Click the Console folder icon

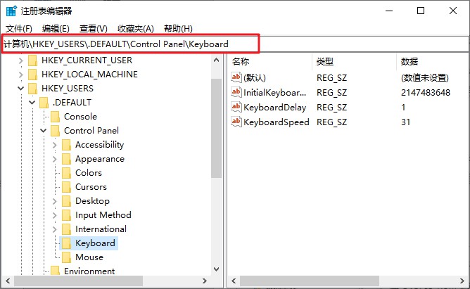click(x=55, y=117)
